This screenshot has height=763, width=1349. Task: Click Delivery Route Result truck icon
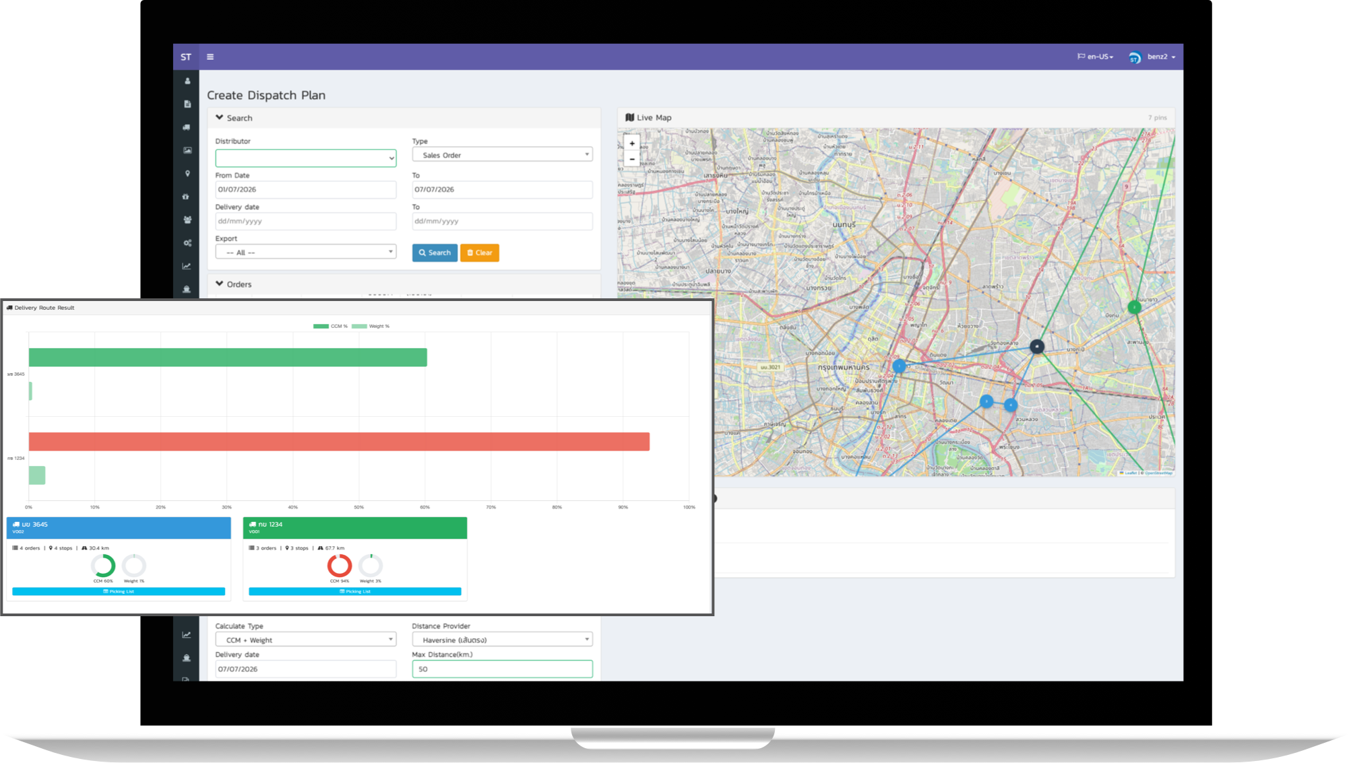point(9,308)
